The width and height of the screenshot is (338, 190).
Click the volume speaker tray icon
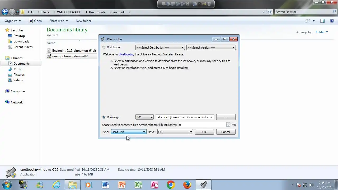pyautogui.click(x=311, y=185)
